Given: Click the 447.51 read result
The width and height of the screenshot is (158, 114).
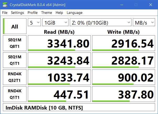Looking at the screenshot, I should tap(59, 94).
